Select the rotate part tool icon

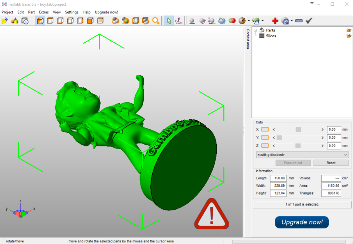[202, 20]
